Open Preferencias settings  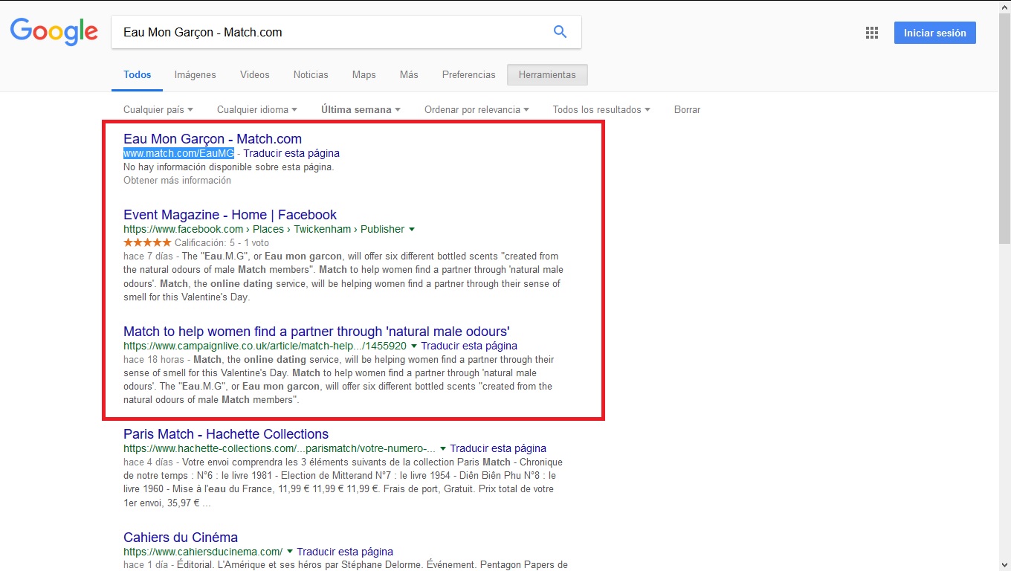468,74
